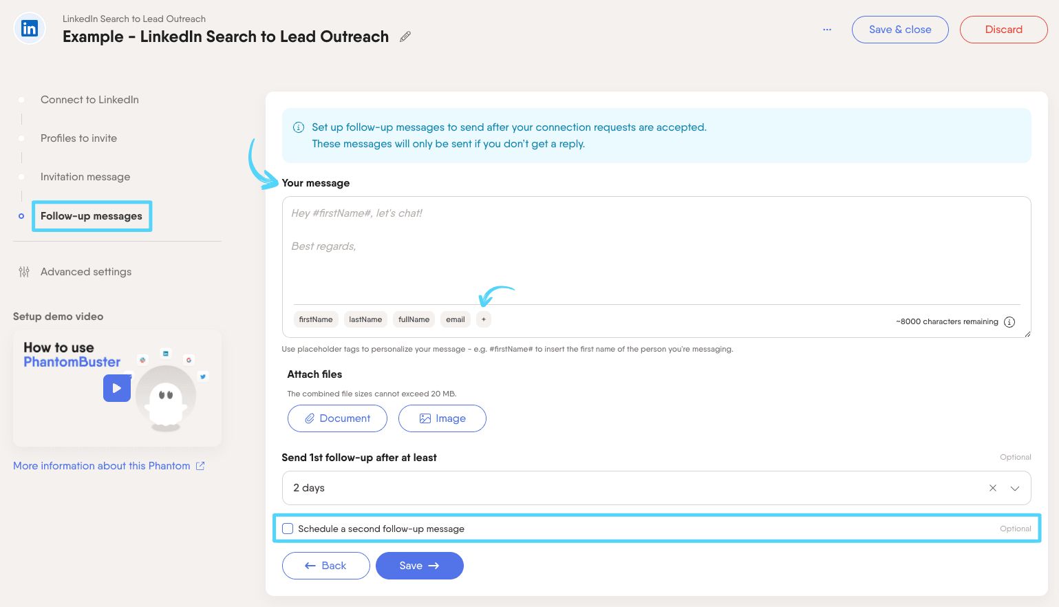Open the 2 days delay combo box
This screenshot has height=607, width=1059.
tap(656, 488)
